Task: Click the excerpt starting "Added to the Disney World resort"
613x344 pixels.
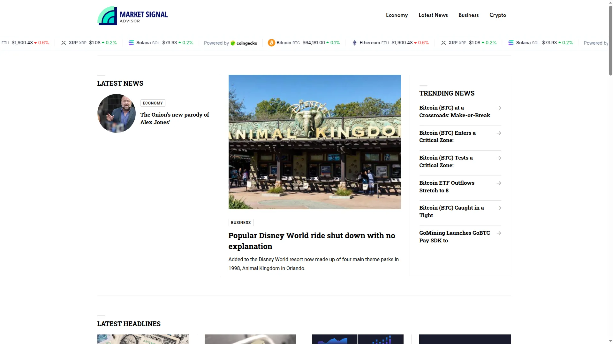Action: (314, 264)
